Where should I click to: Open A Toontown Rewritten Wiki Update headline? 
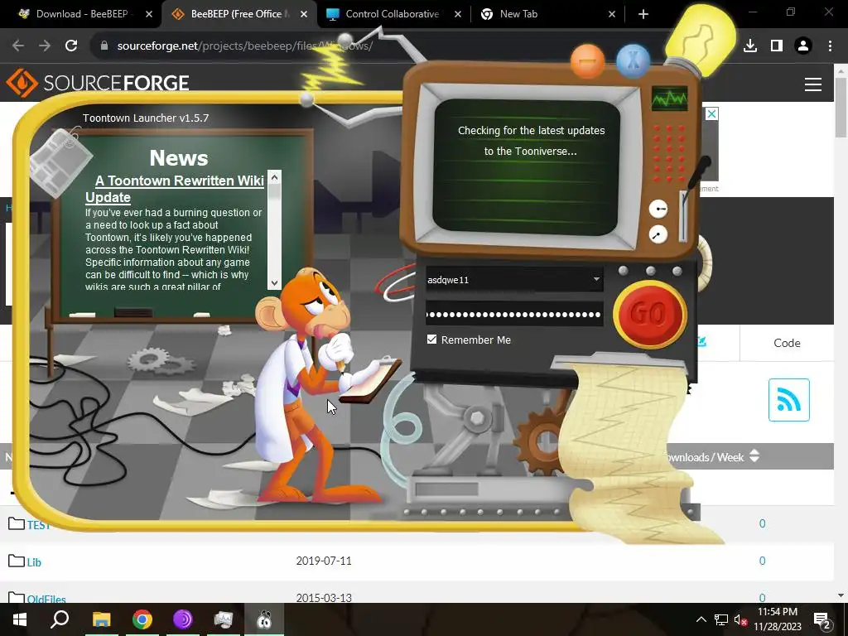pyautogui.click(x=174, y=189)
